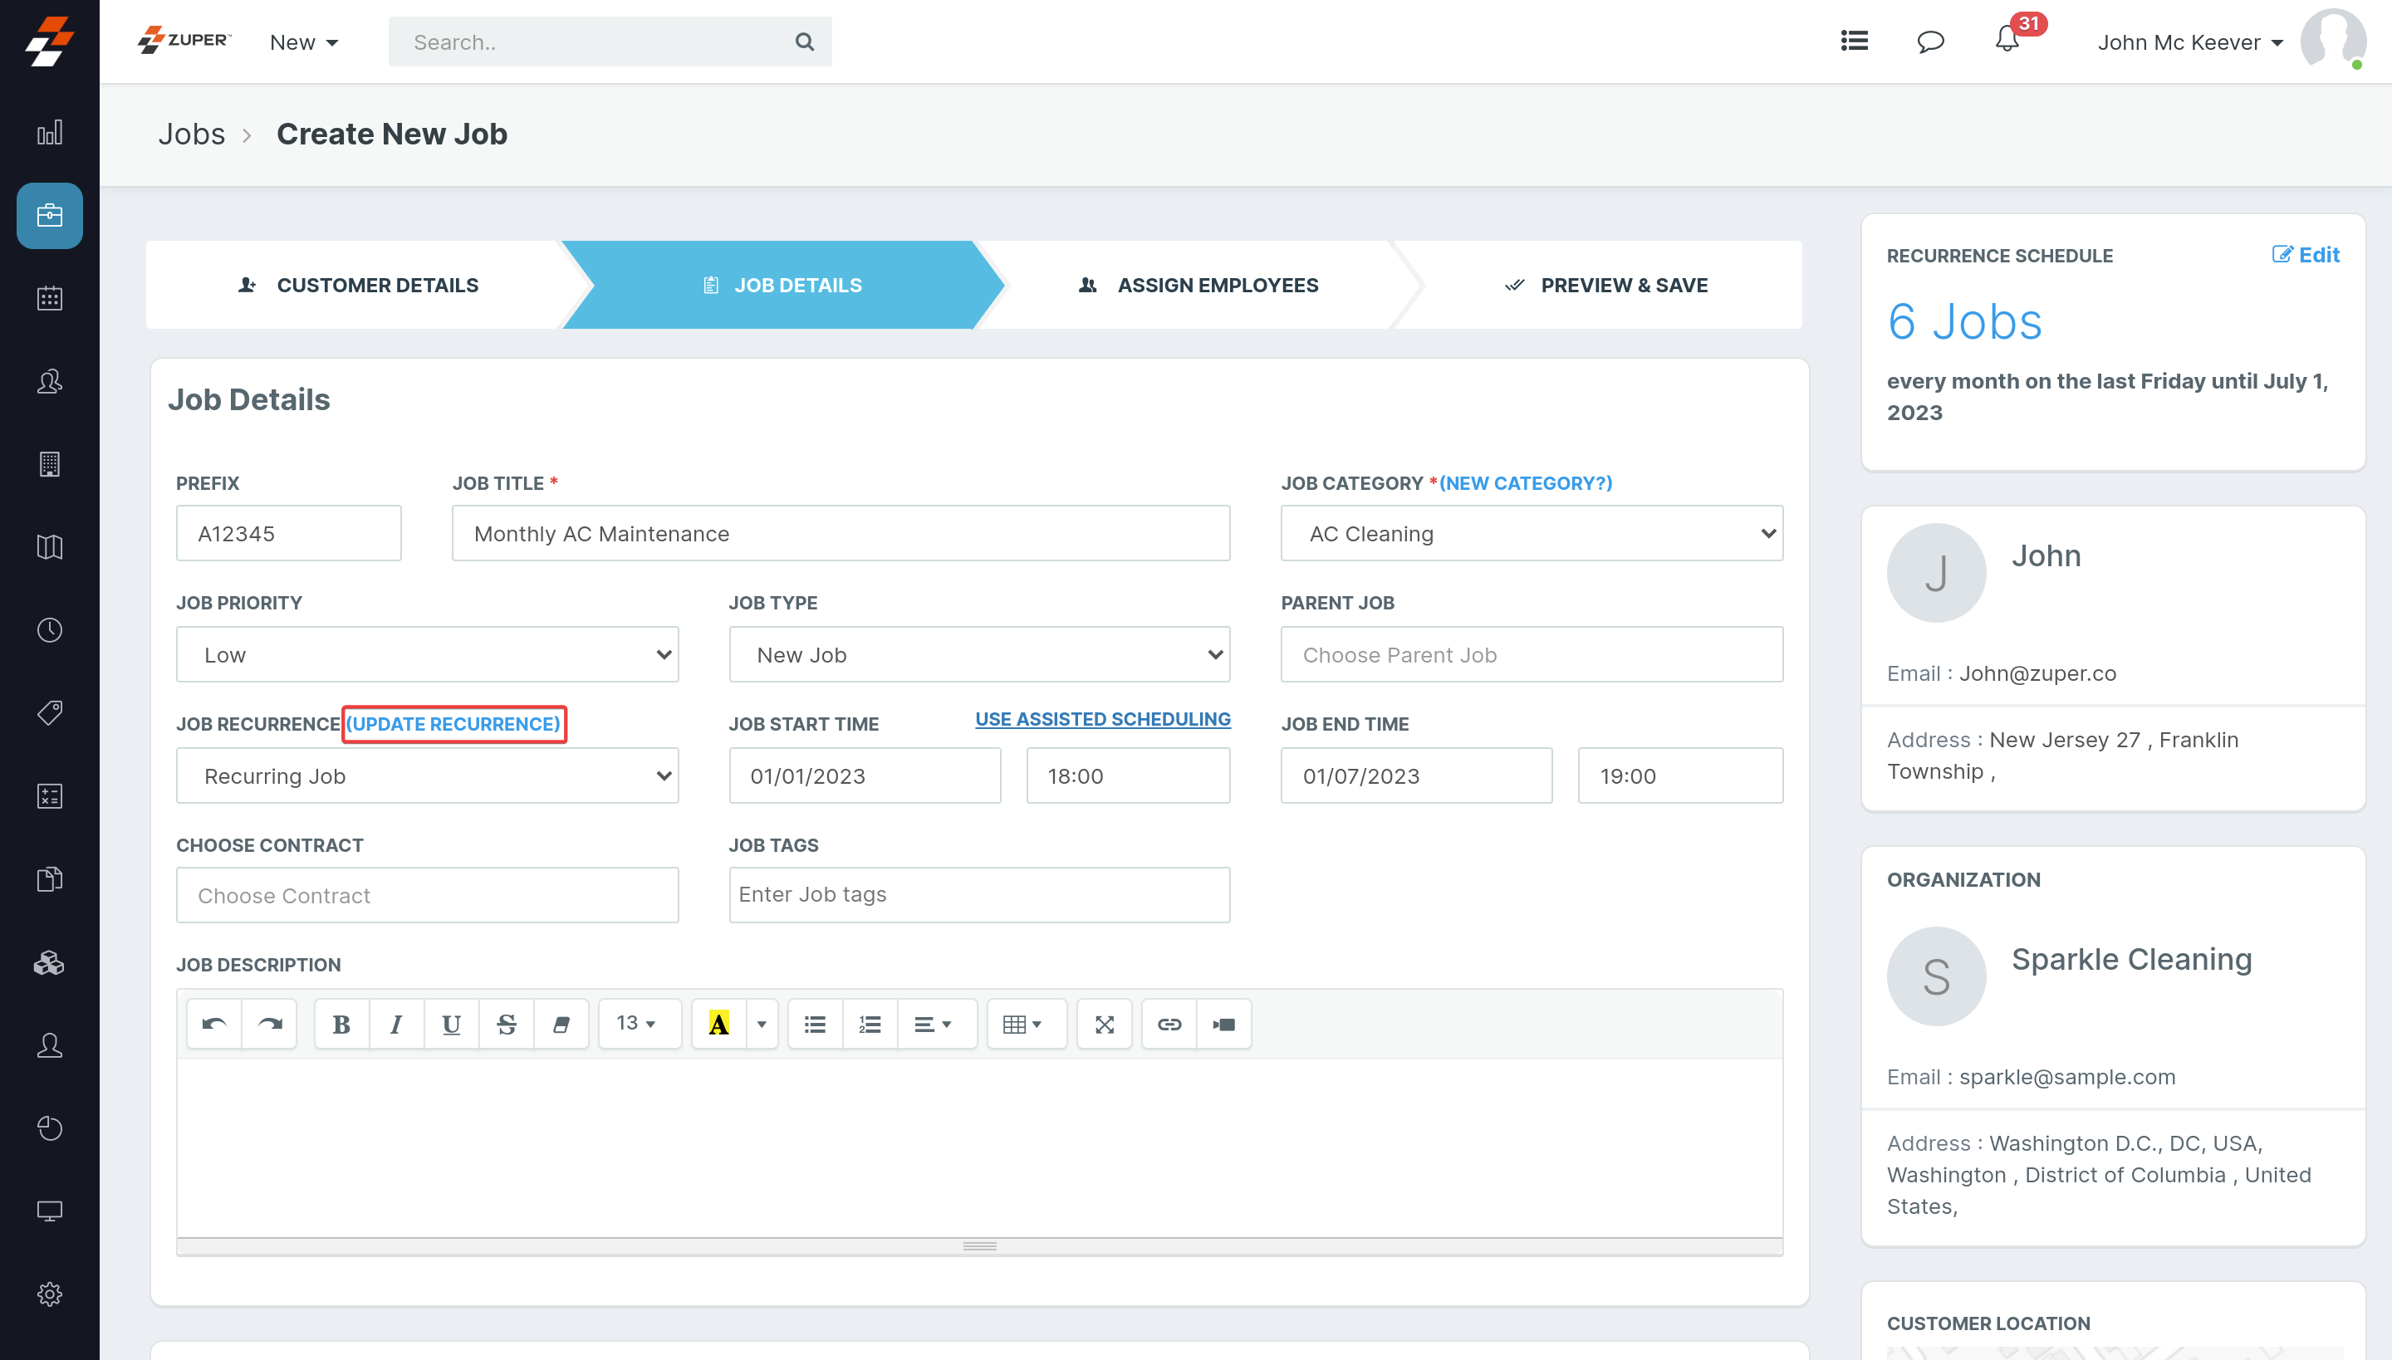The height and width of the screenshot is (1360, 2392).
Task: Open the settings gear in sidebar
Action: tap(50, 1294)
